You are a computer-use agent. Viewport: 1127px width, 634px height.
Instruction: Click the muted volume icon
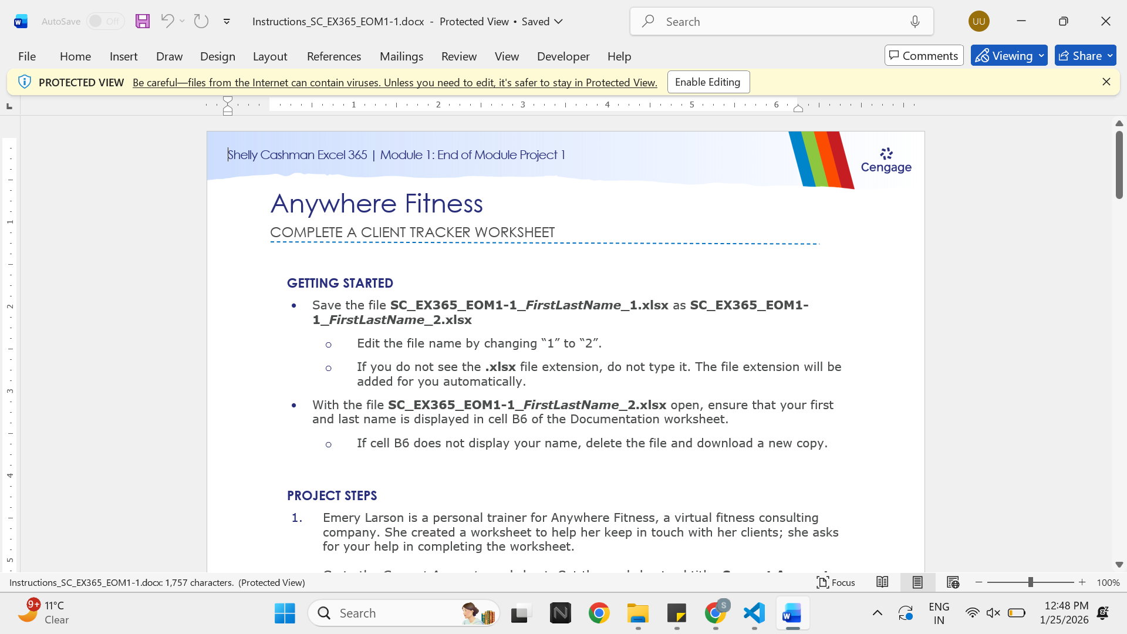(993, 613)
